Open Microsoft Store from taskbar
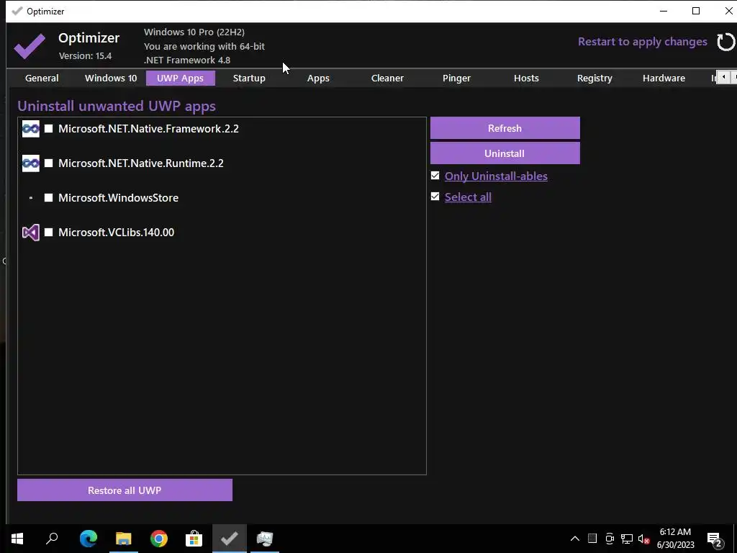Screen dimensions: 737x553 [x=194, y=539]
